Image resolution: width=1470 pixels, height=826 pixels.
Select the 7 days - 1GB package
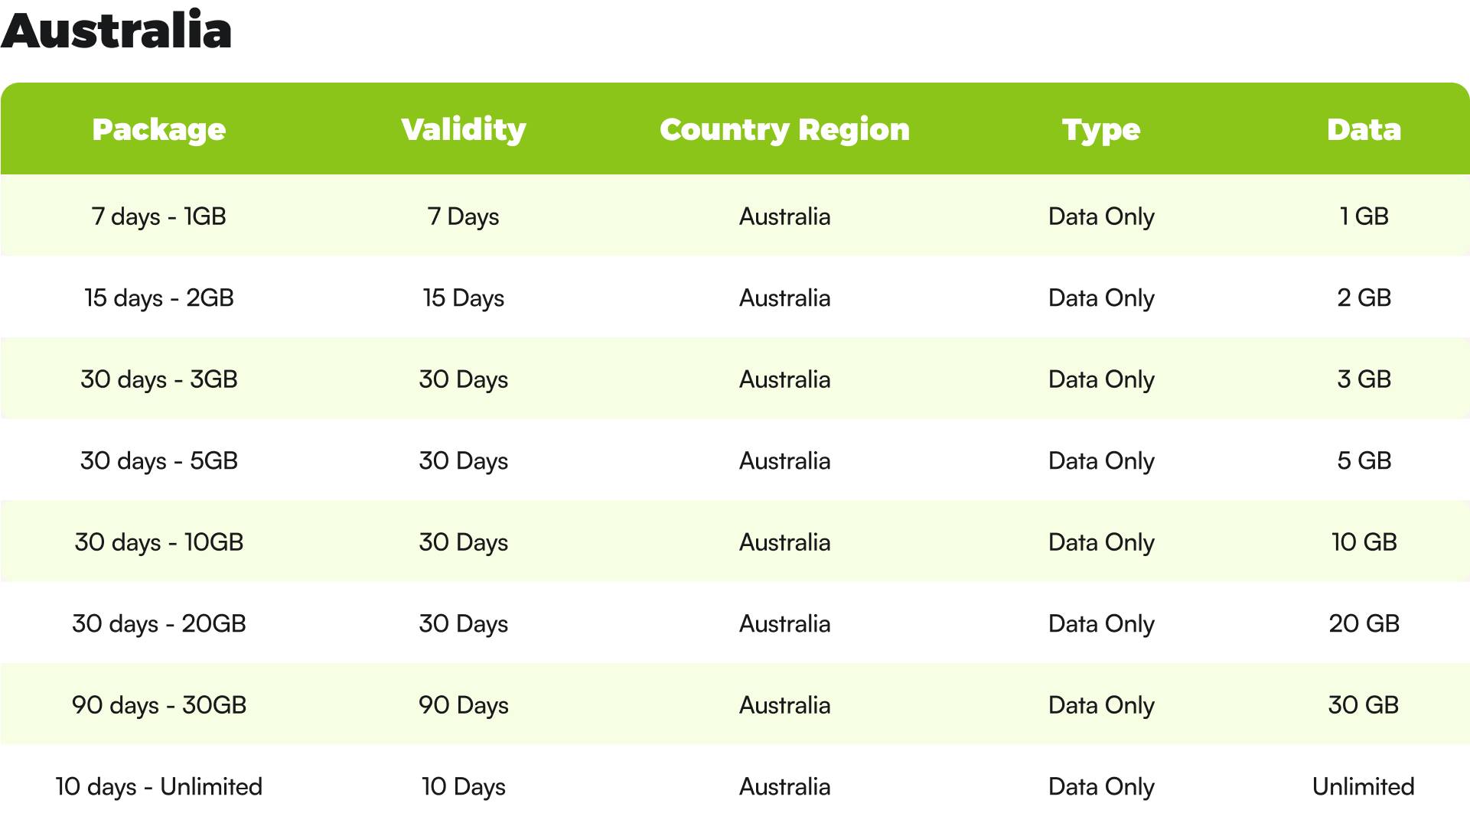(x=158, y=216)
